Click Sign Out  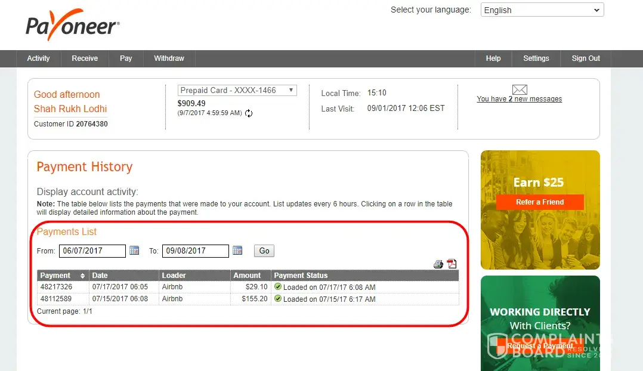(586, 58)
